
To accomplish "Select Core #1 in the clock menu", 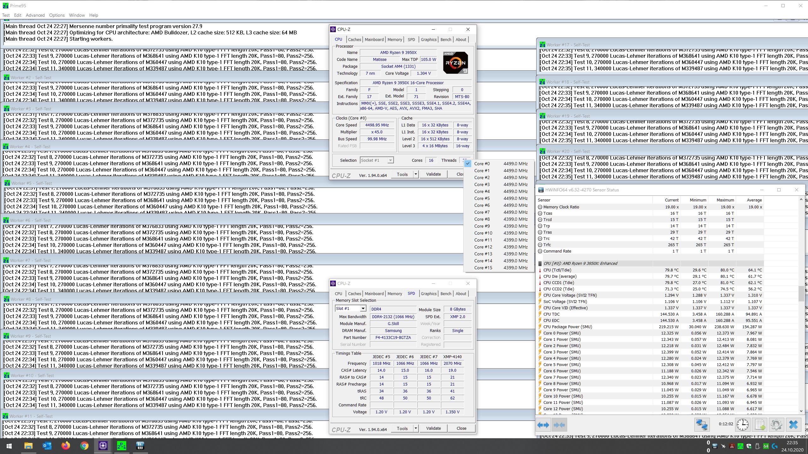I will (499, 171).
